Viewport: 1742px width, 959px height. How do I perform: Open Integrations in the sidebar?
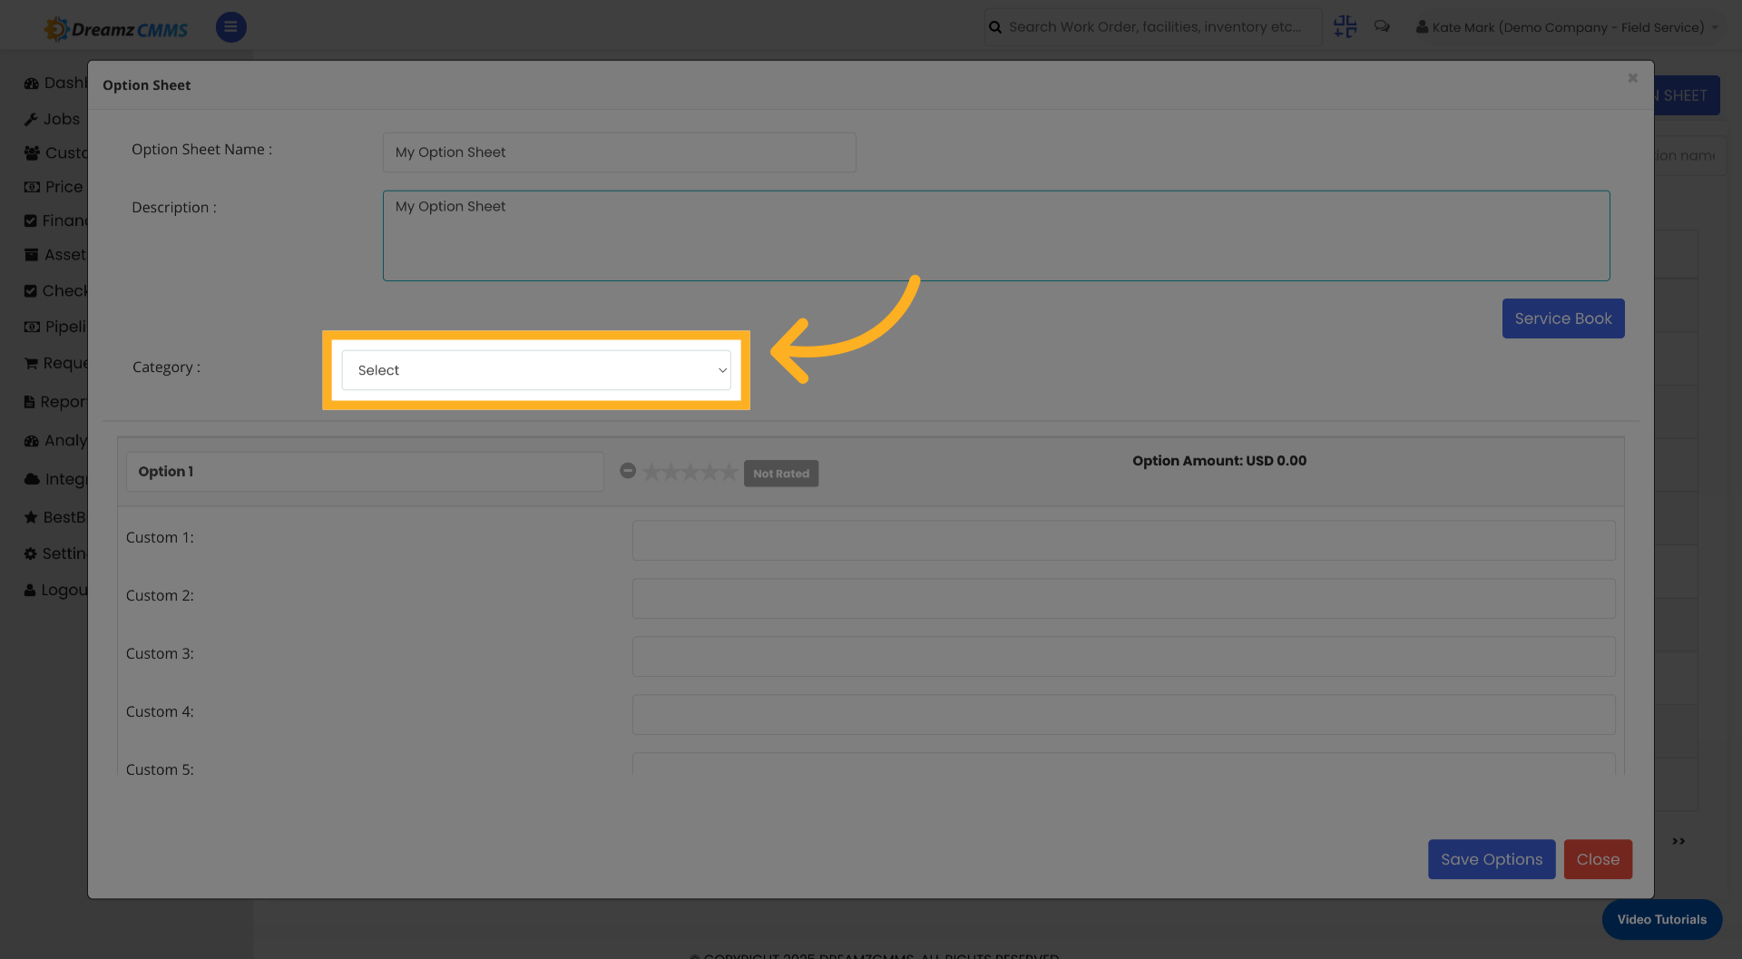pyautogui.click(x=55, y=479)
